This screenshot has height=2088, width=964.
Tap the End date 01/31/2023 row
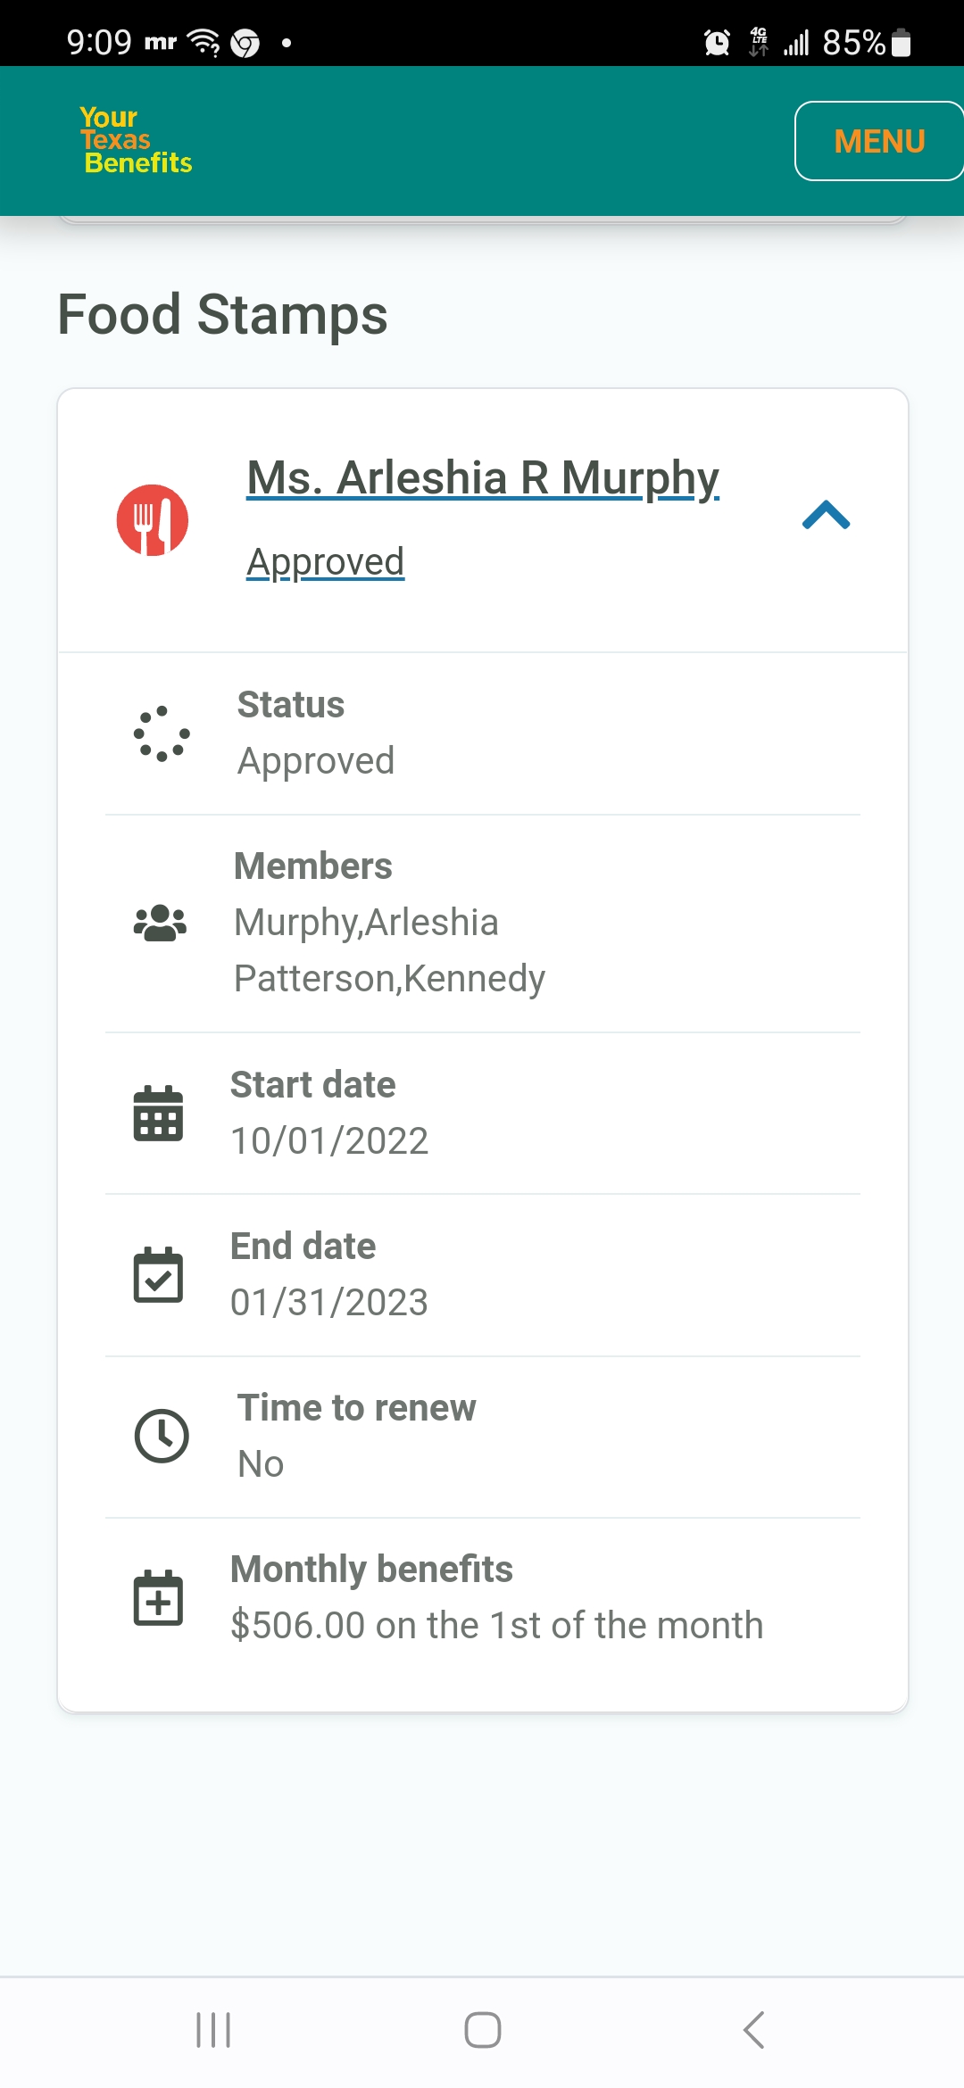point(483,1275)
